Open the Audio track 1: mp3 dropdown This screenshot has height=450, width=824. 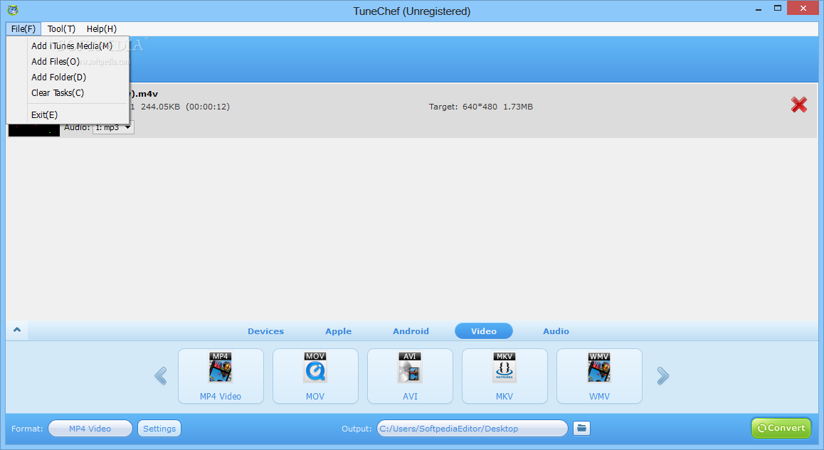point(114,127)
